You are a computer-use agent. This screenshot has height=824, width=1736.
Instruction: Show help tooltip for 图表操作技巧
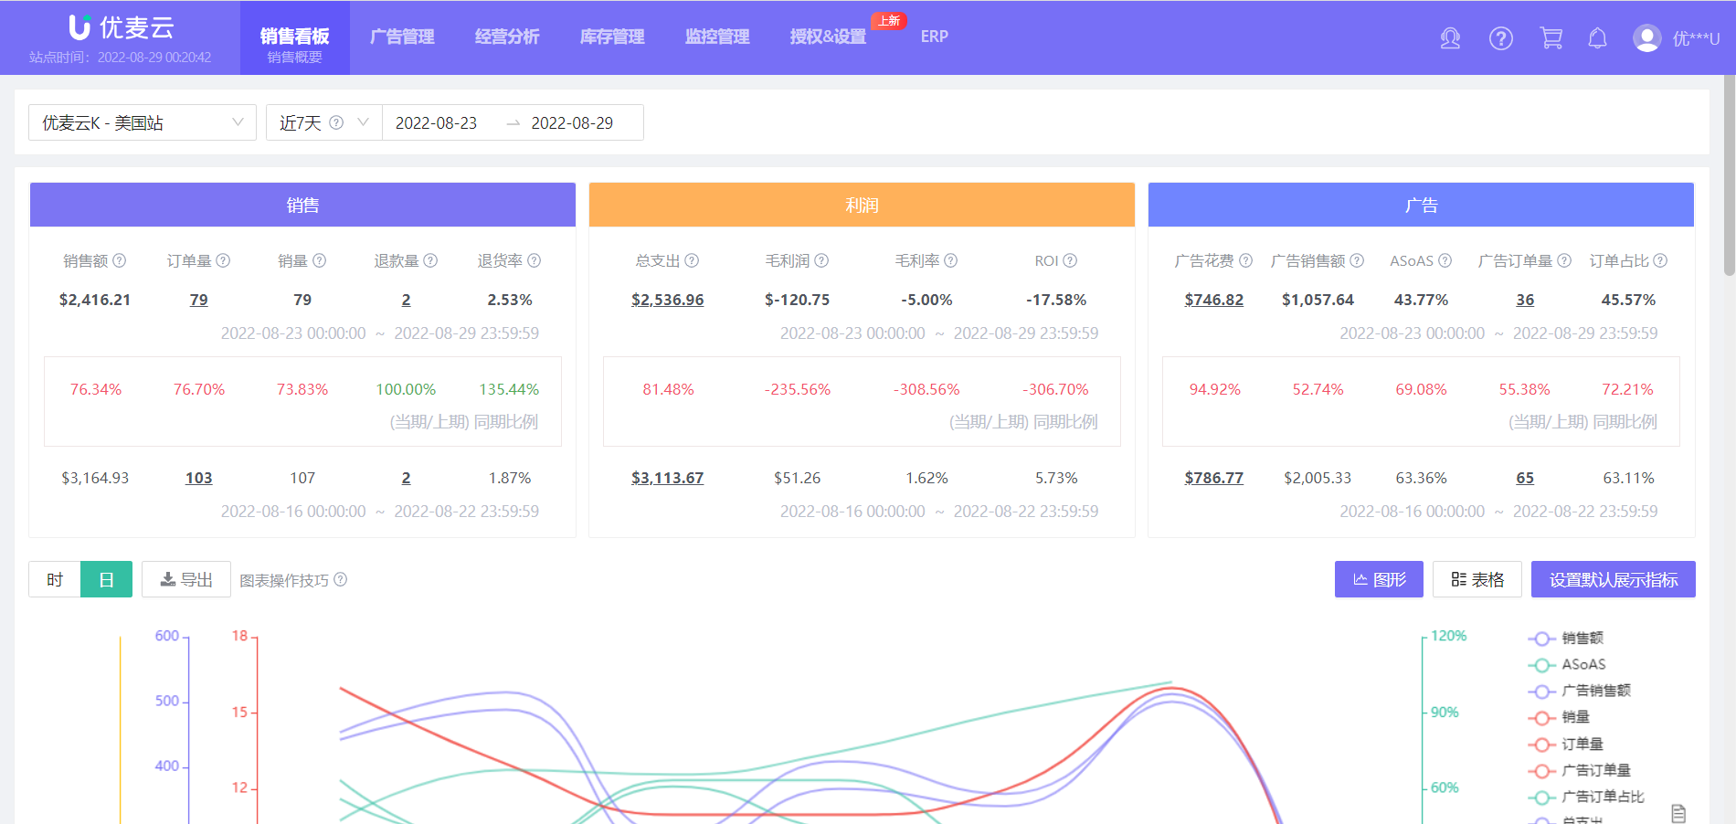click(x=340, y=579)
